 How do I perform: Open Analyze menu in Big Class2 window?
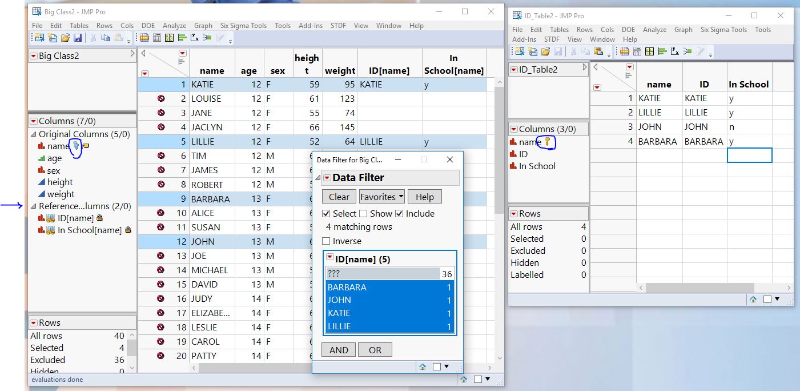click(x=174, y=26)
